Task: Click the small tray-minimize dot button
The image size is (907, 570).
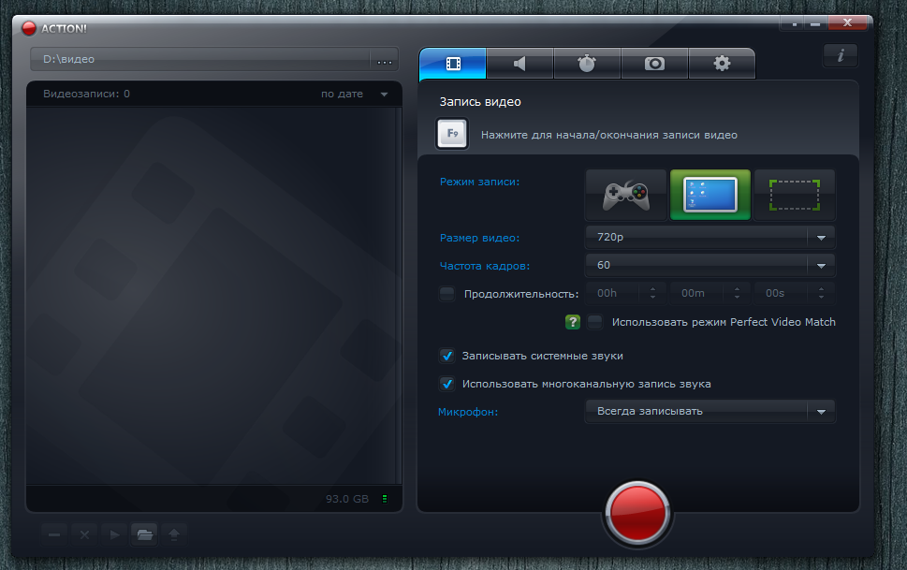Action: click(794, 24)
